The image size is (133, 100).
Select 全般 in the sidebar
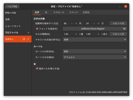coord(18,19)
